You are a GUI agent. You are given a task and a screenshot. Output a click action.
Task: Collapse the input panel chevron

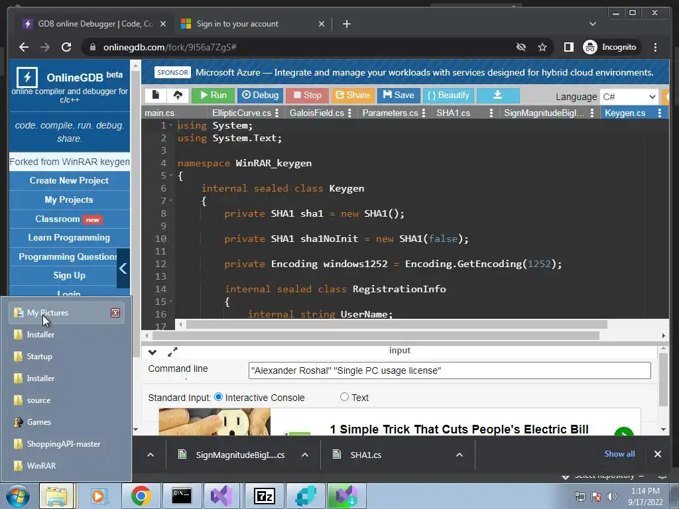pyautogui.click(x=153, y=353)
